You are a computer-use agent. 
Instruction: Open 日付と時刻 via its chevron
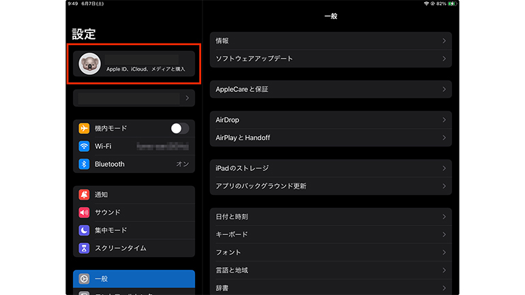444,217
